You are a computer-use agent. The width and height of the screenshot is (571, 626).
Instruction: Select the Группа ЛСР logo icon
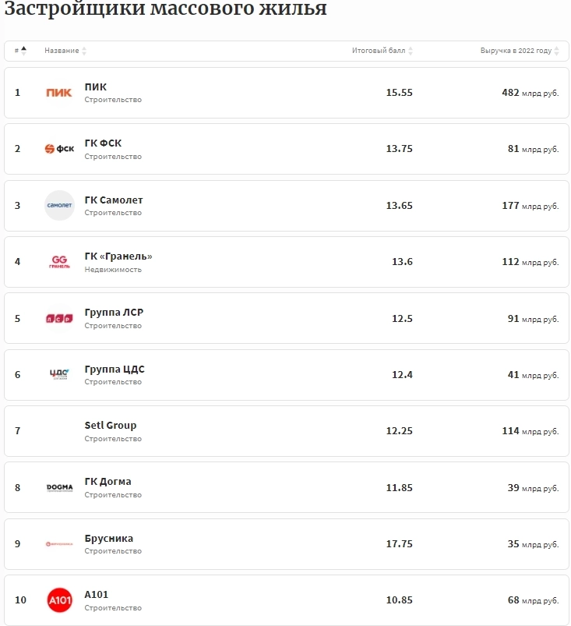pos(59,318)
